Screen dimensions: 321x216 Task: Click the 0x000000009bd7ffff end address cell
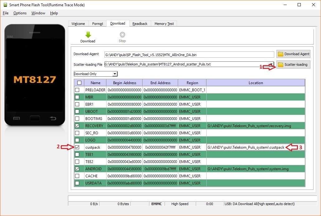coord(160,169)
